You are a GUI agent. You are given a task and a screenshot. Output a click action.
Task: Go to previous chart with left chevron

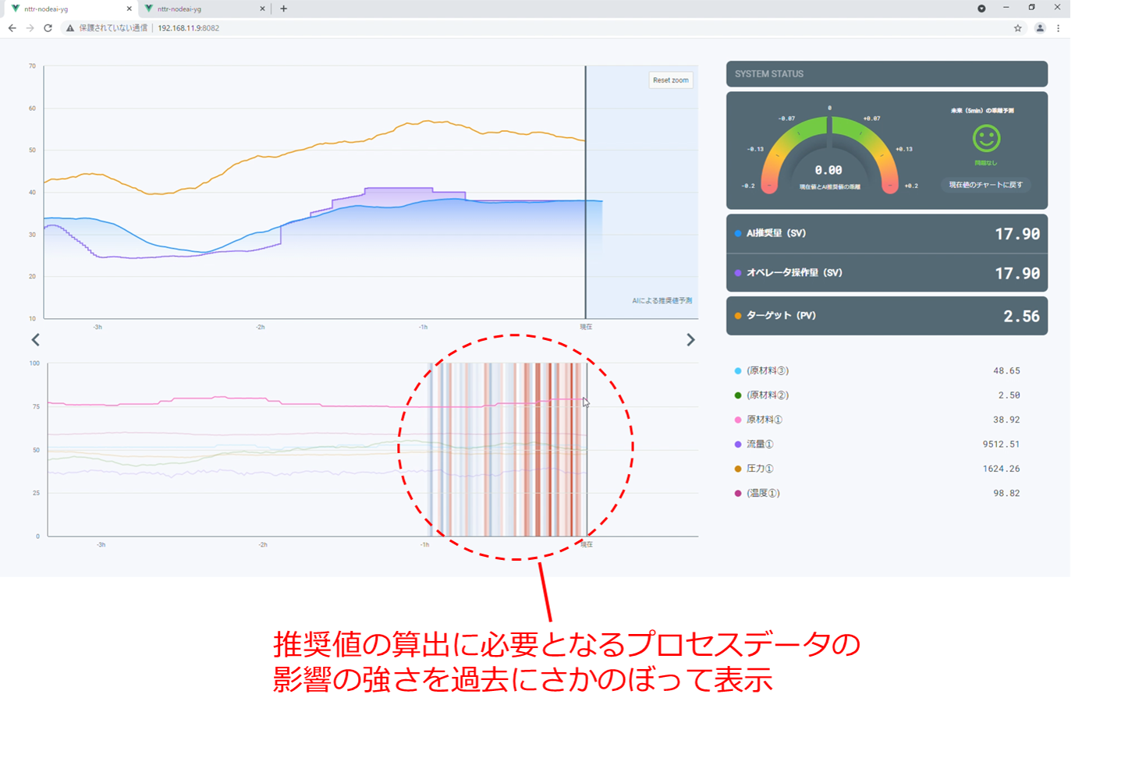[35, 340]
